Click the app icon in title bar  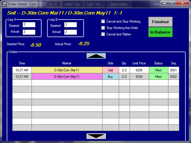pyautogui.click(x=4, y=3)
